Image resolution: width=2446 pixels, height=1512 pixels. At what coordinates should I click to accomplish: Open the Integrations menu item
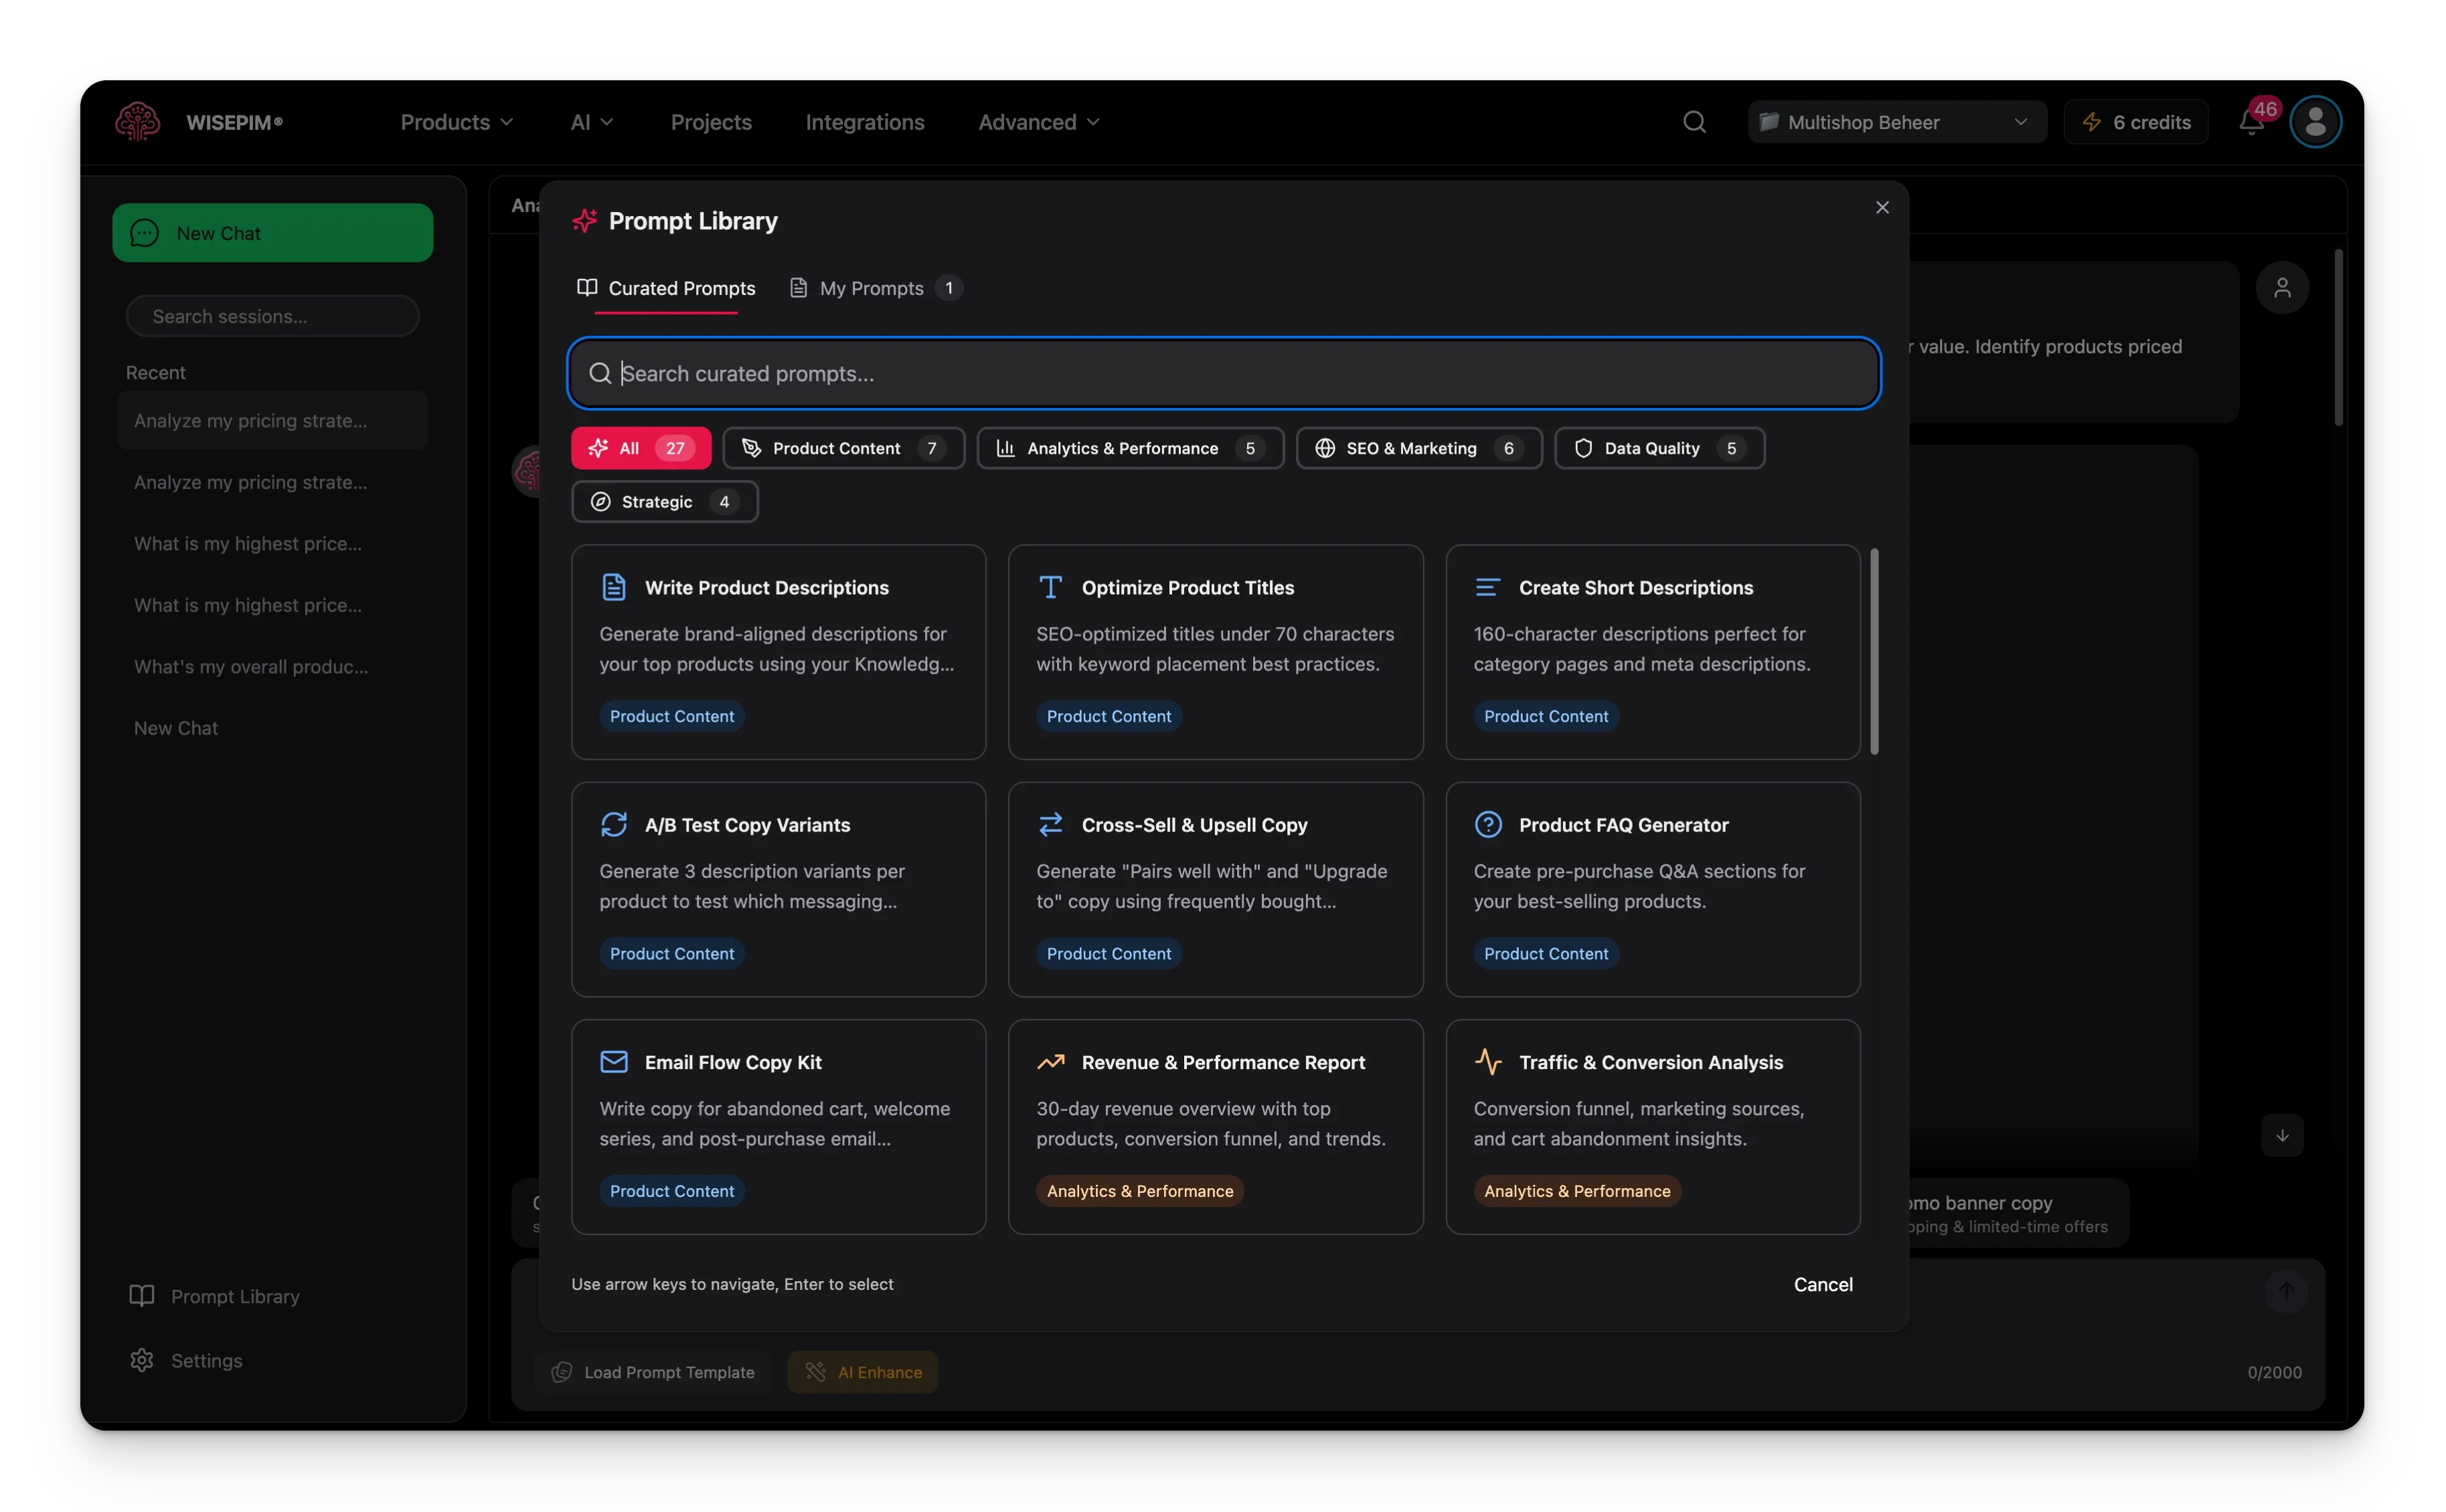[x=864, y=122]
